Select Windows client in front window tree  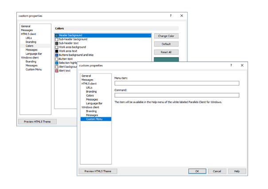pos(90,107)
